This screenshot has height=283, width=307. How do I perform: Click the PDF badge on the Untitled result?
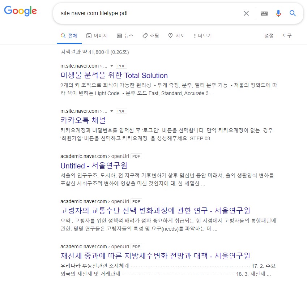tap(136, 156)
